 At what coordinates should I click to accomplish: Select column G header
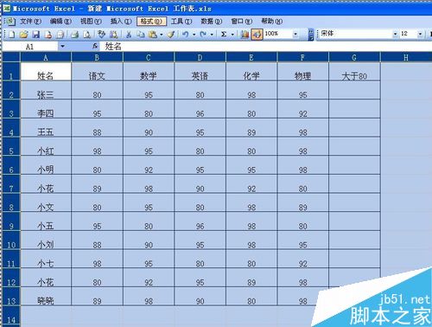354,57
